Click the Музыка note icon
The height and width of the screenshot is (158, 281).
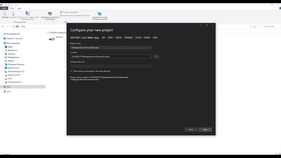click(x=6, y=61)
